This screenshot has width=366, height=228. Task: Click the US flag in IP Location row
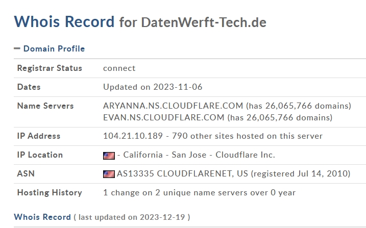click(109, 156)
